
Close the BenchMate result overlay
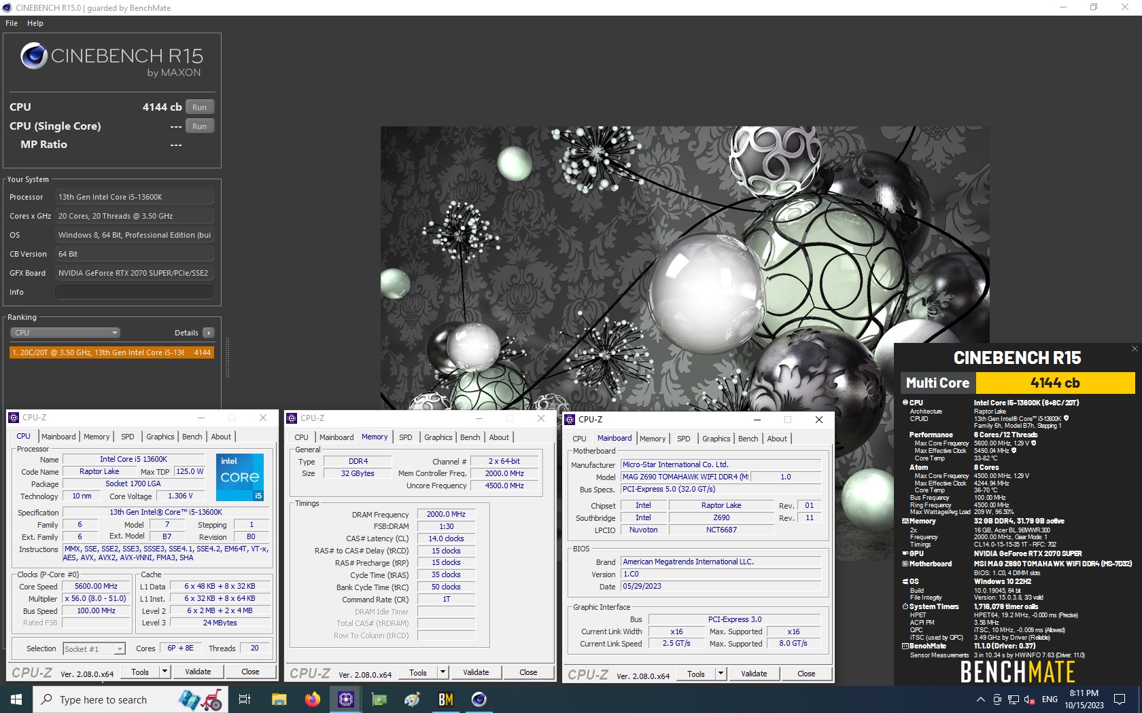click(x=1134, y=348)
